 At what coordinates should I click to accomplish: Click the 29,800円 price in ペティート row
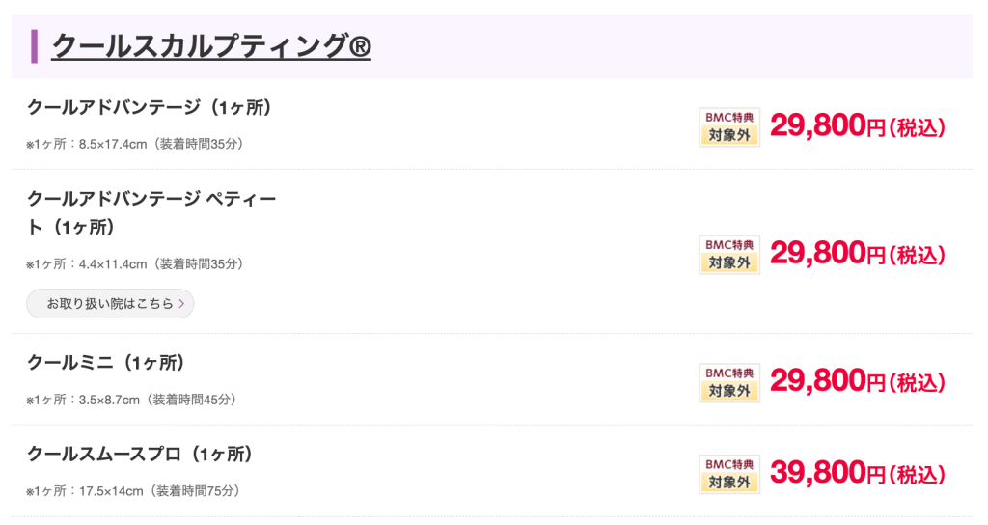point(857,255)
